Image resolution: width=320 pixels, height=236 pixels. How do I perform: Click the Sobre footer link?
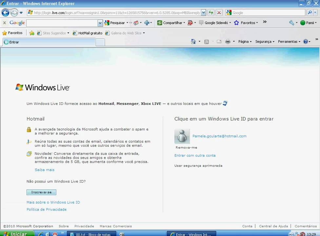tap(64, 226)
